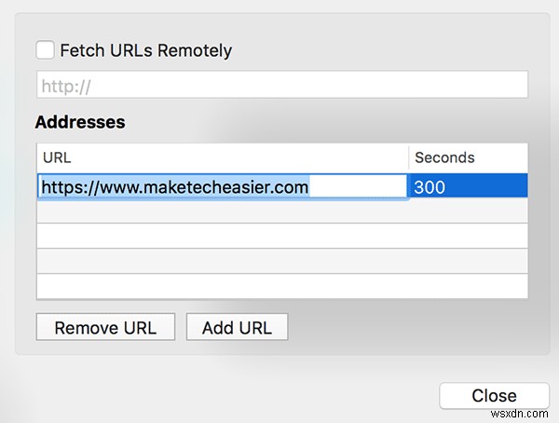559x423 pixels.
Task: Click the second empty URL row in the table
Action: (x=222, y=236)
